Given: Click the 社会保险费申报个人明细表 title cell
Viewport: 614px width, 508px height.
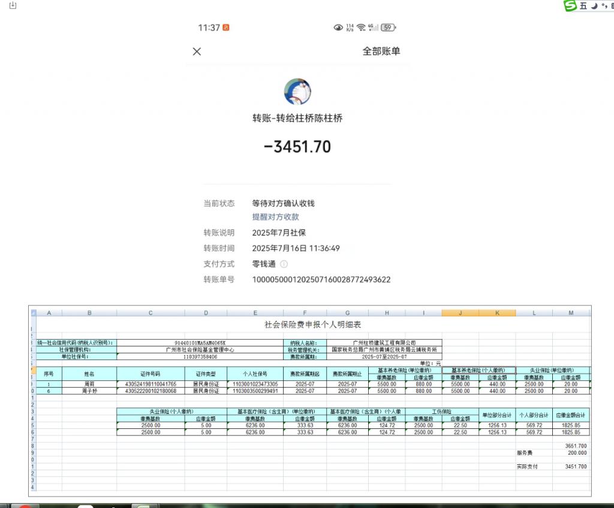Looking at the screenshot, I should [312, 324].
